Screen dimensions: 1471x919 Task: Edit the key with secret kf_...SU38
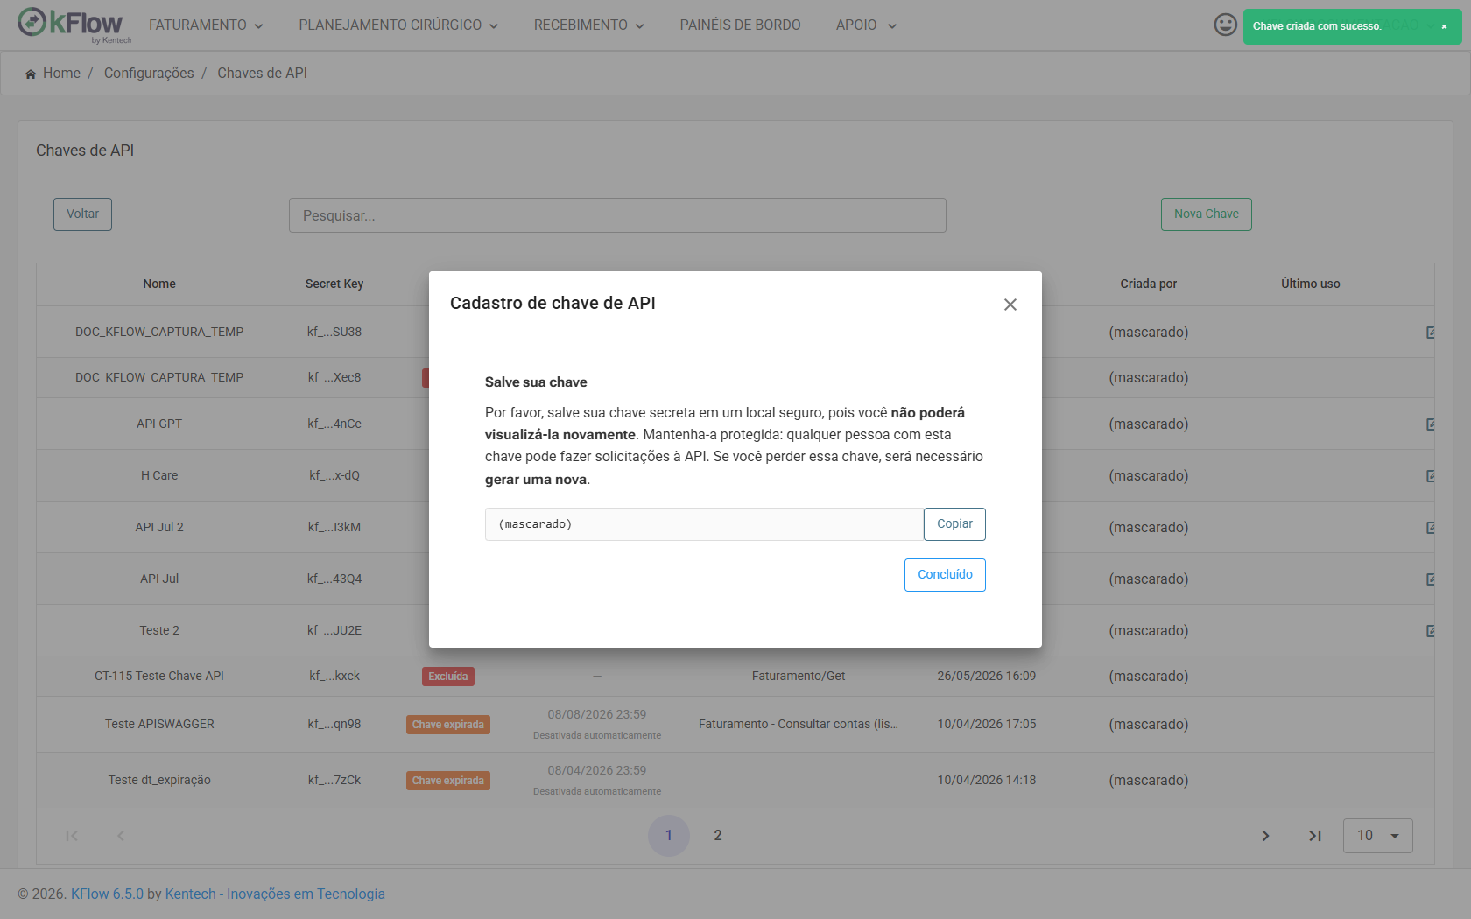point(1430,333)
